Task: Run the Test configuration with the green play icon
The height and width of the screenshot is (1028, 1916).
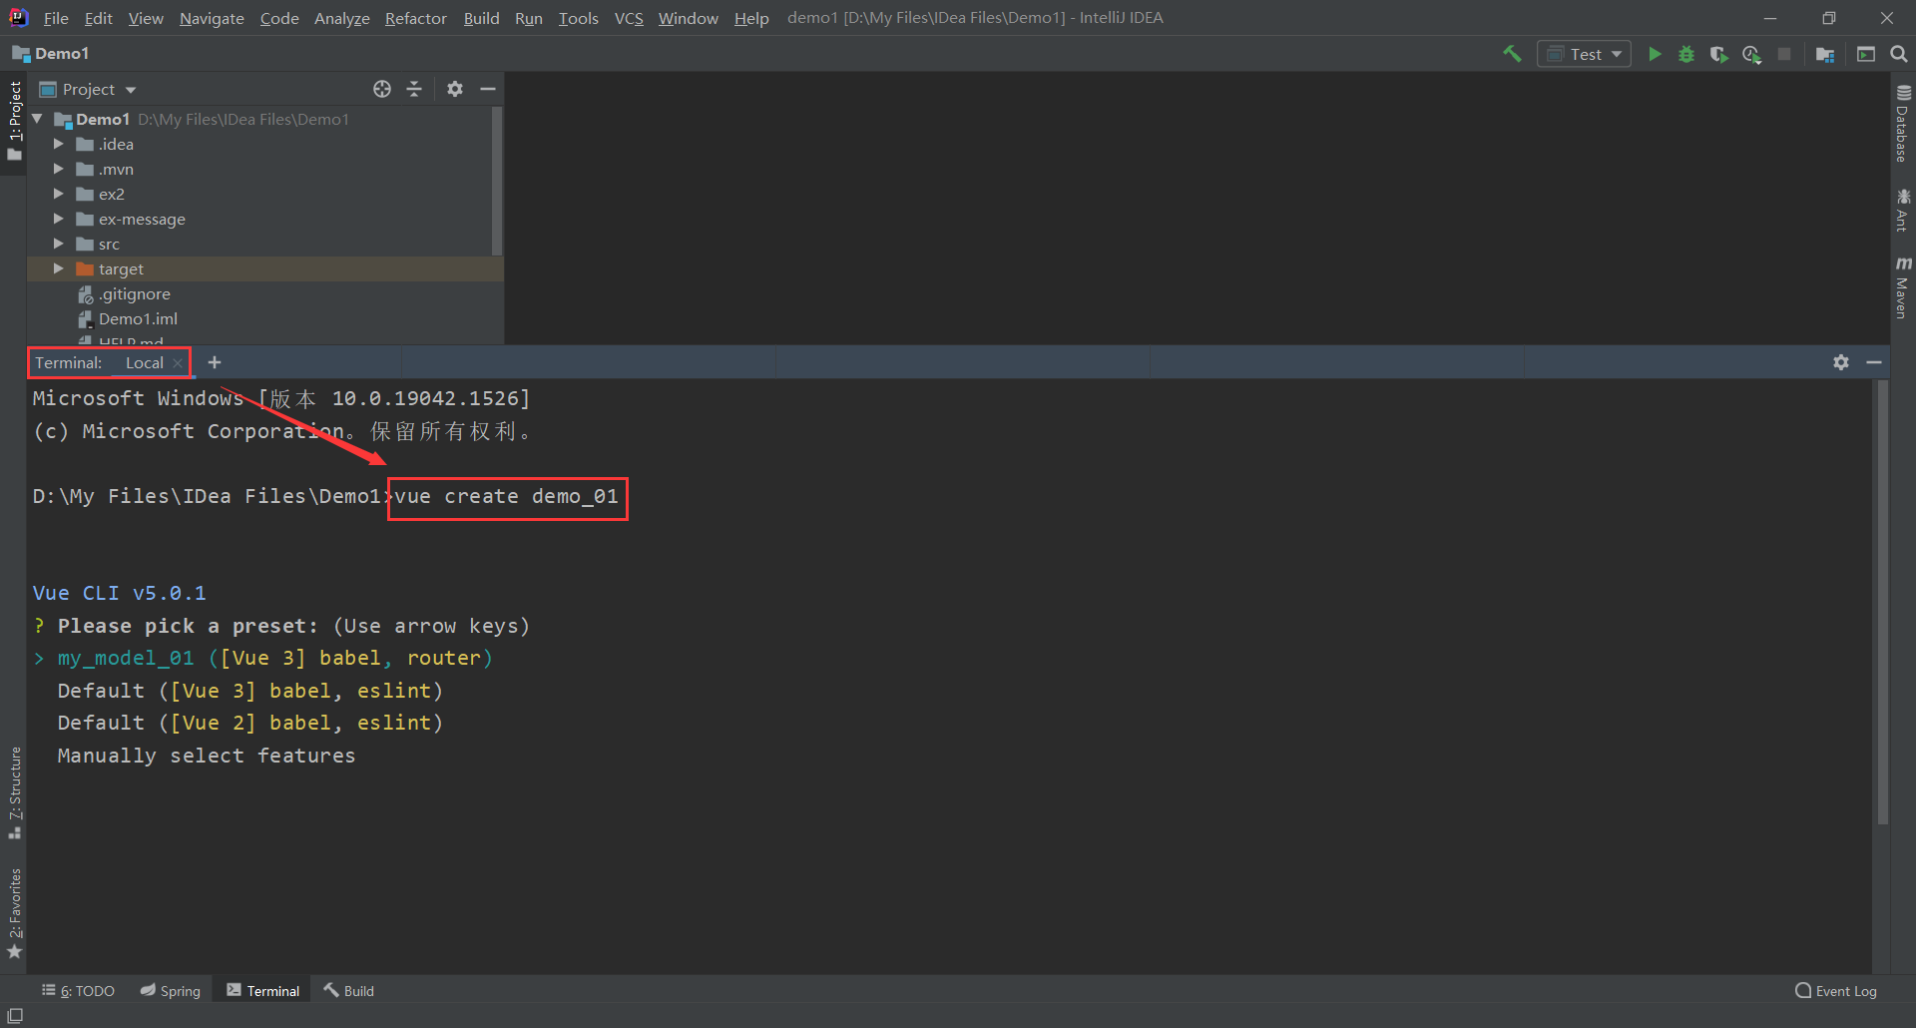Action: [1655, 54]
